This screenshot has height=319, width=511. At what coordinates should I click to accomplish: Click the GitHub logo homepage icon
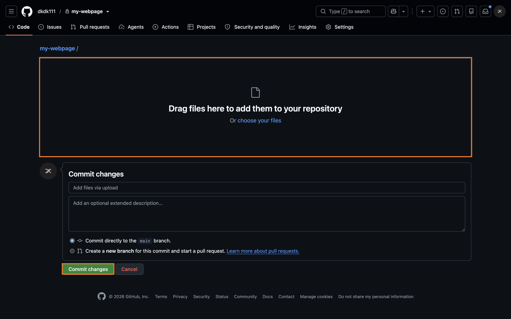click(27, 11)
